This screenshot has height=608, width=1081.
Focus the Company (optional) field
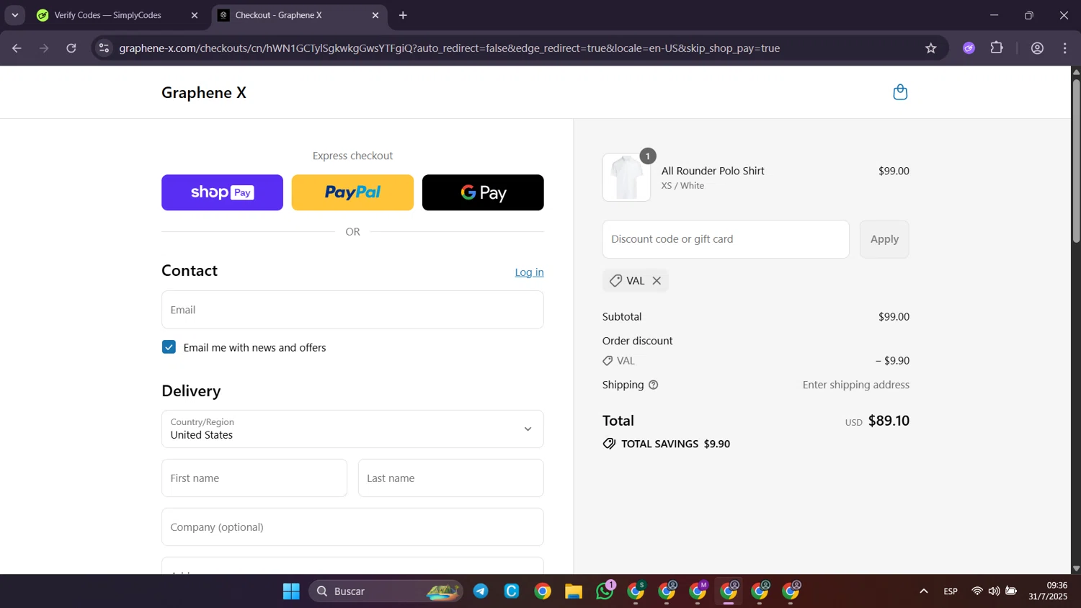[352, 527]
